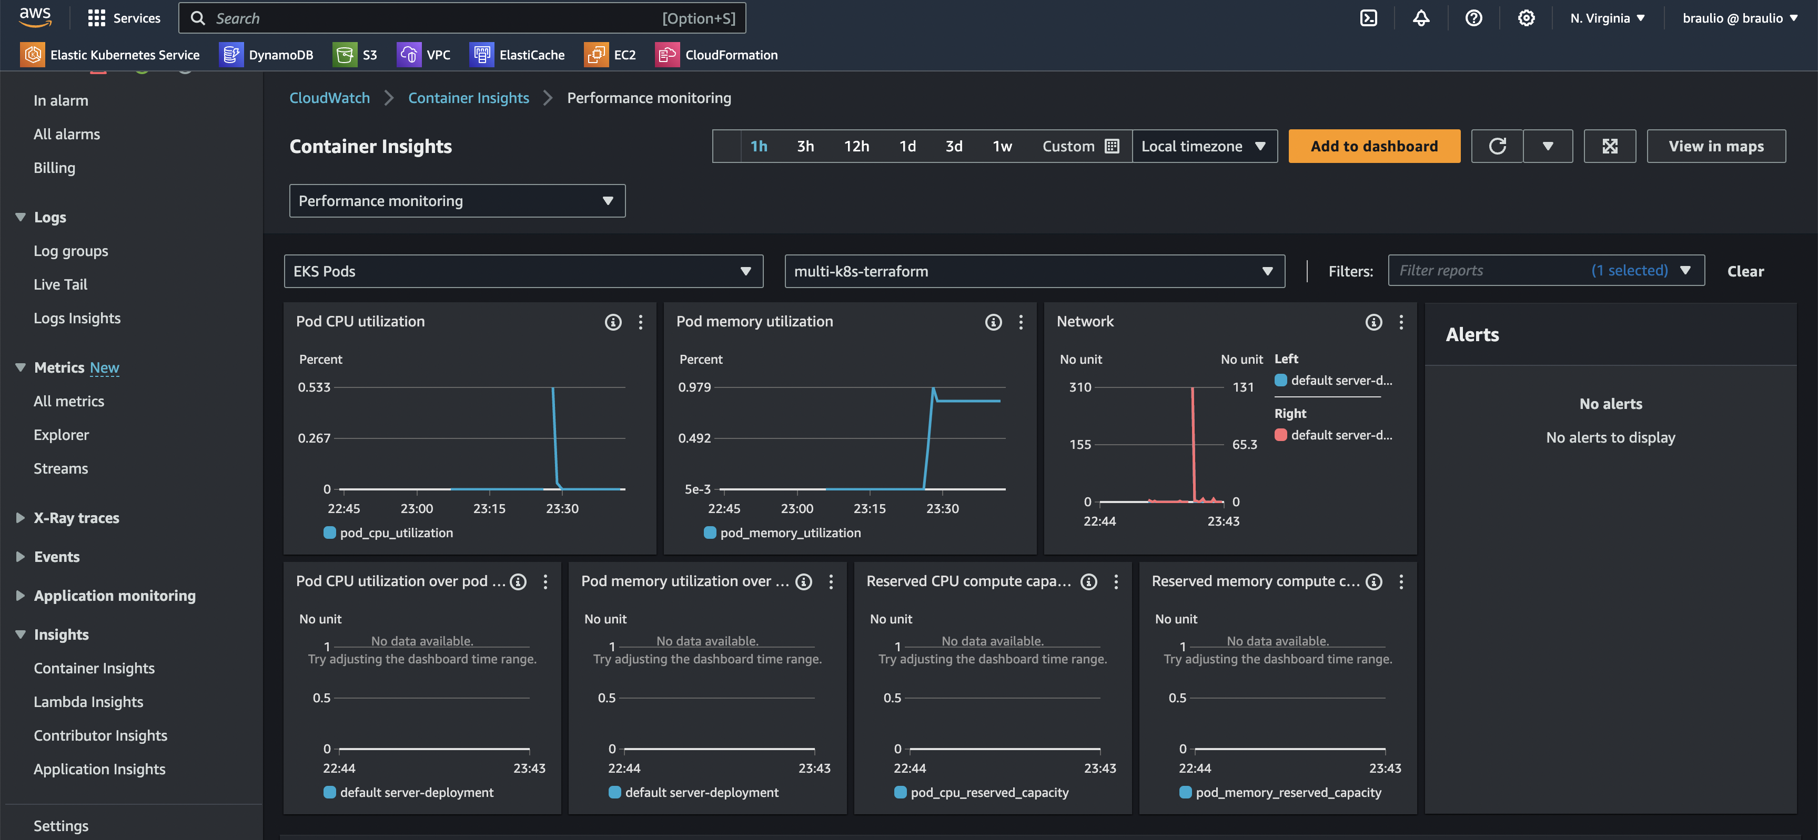
Task: Click the Custom time range calendar icon
Action: pos(1112,146)
